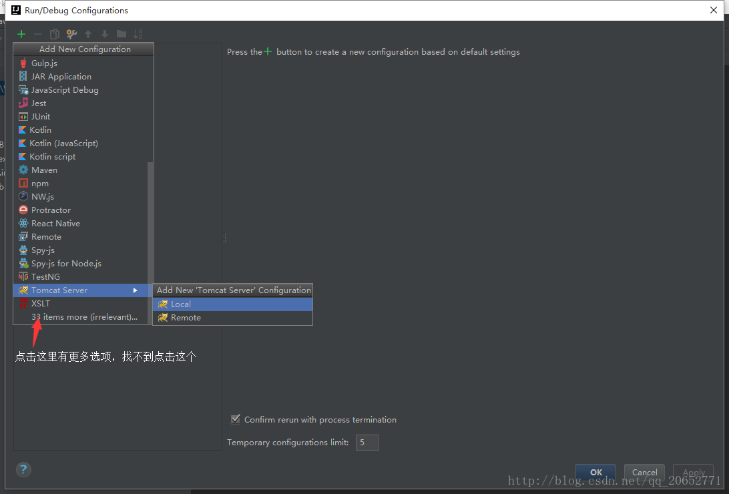Click the Kotlin logo icon beside Kotlin
The width and height of the screenshot is (729, 494).
[22, 130]
